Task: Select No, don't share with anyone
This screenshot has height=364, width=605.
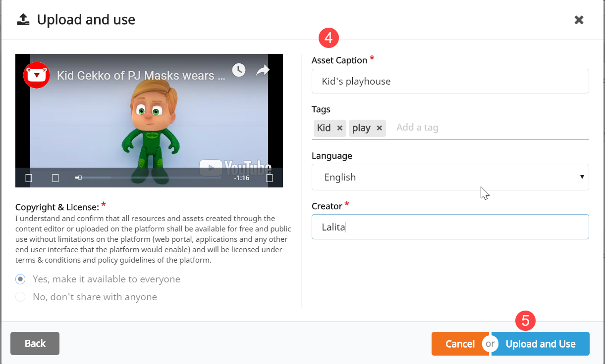Action: [x=20, y=297]
